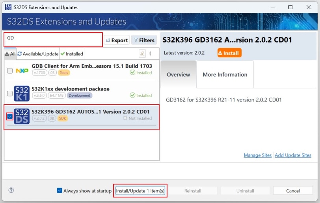Click the search field containing GD
Image resolution: width=320 pixels, height=203 pixels.
point(53,40)
